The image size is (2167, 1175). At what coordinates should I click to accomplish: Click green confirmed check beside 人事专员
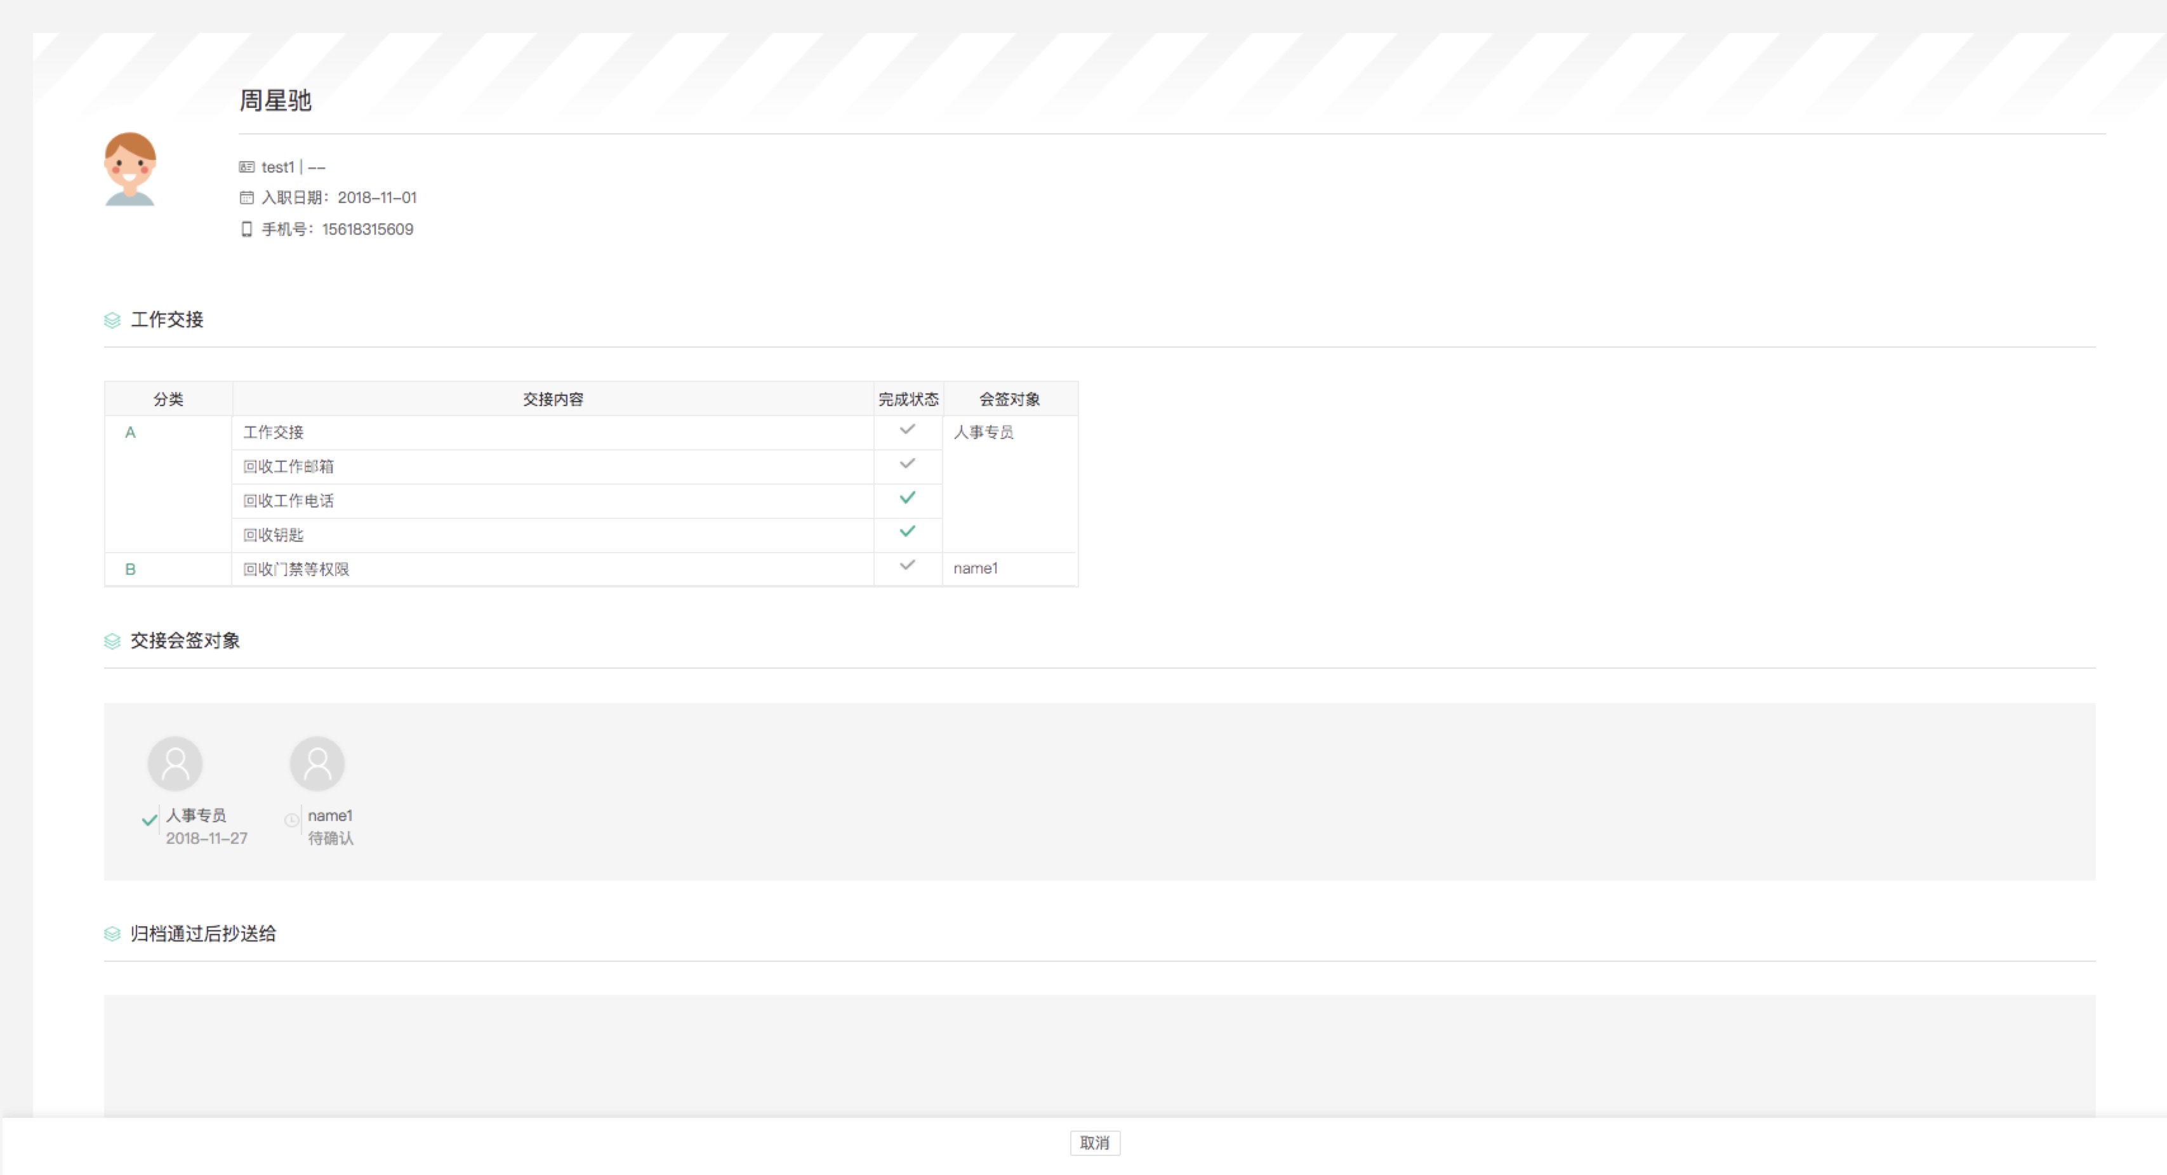tap(150, 820)
